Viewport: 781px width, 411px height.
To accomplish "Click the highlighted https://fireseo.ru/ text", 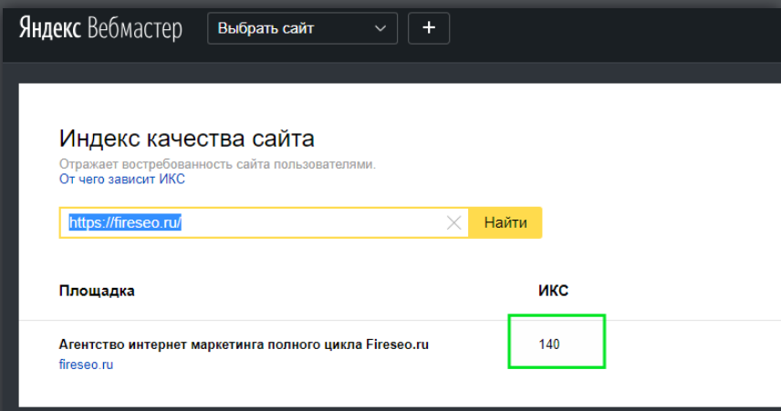I will click(x=126, y=222).
